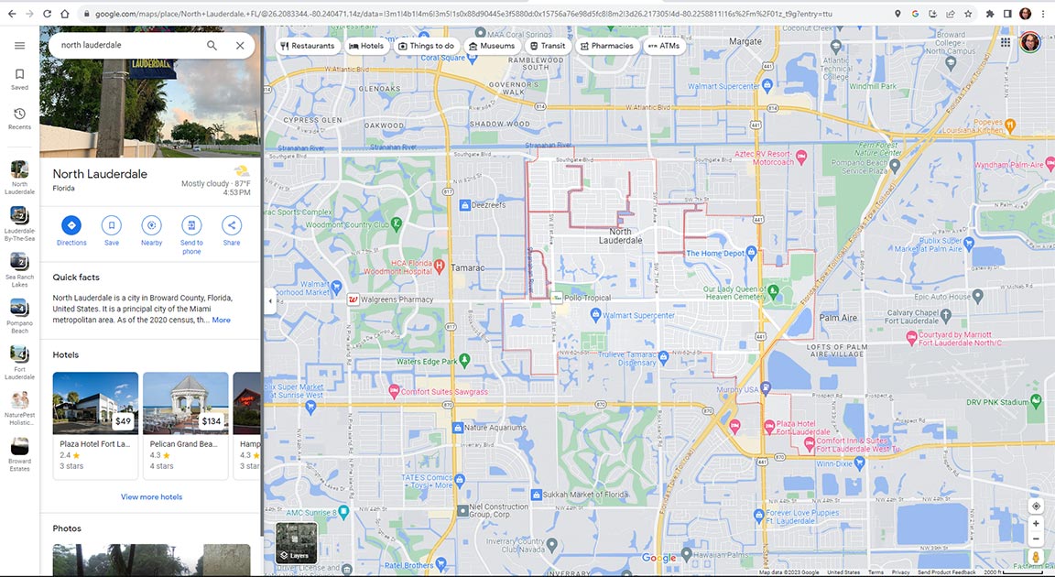The width and height of the screenshot is (1055, 577).
Task: Open the Plaza Hotel Fort Lauderdale thumbnail
Action: click(95, 401)
